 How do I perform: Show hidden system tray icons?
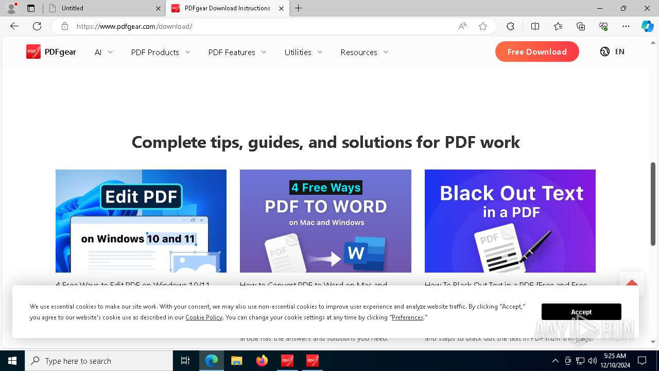[555, 361]
